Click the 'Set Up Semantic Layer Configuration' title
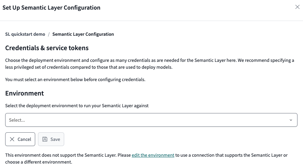 coord(51,8)
